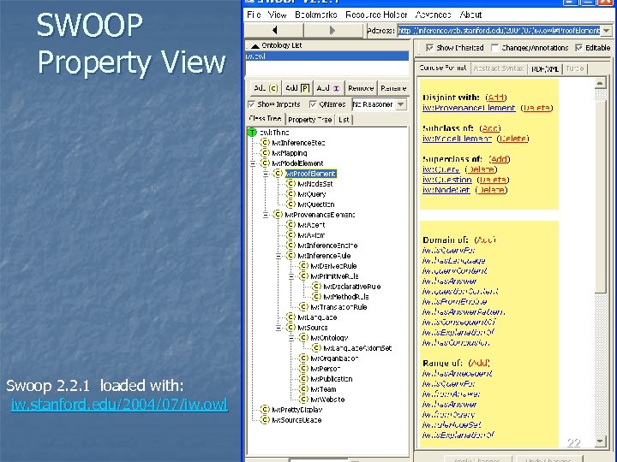Viewport: 617px width, 462px height.
Task: Collapse the iw:ProofElement tree node
Action: coord(266,173)
